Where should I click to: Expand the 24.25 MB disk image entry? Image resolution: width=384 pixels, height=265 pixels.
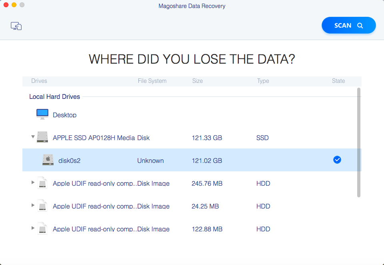33,206
